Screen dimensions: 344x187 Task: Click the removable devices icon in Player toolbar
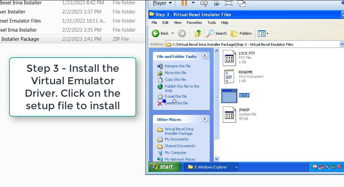tap(217, 3)
